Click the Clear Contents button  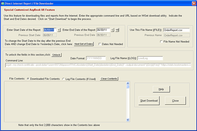[x=109, y=79]
